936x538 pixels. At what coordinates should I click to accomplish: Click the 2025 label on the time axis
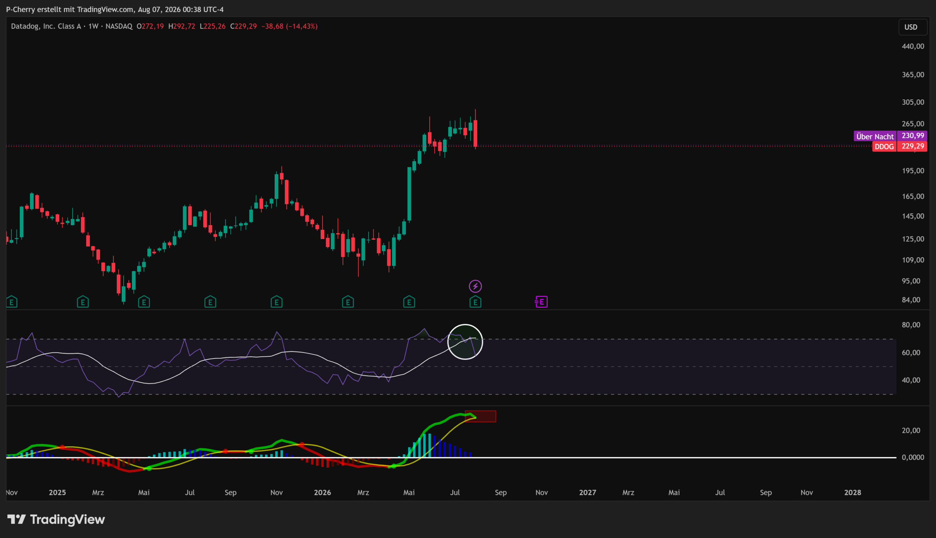click(x=57, y=493)
